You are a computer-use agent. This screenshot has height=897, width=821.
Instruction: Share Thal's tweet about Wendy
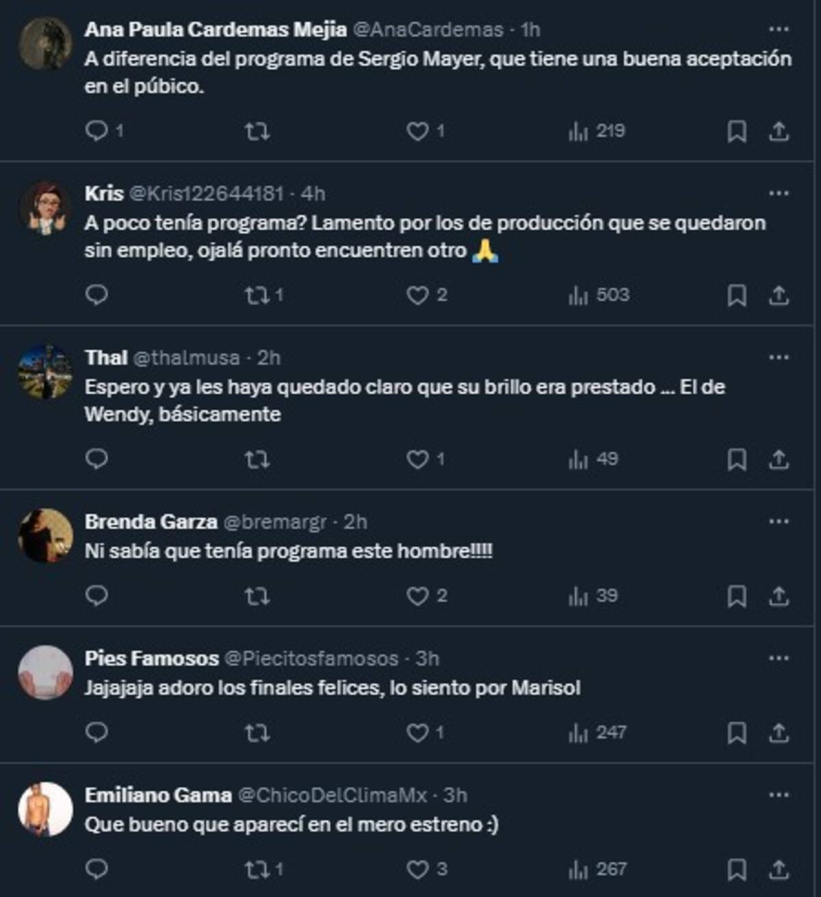coord(779,459)
